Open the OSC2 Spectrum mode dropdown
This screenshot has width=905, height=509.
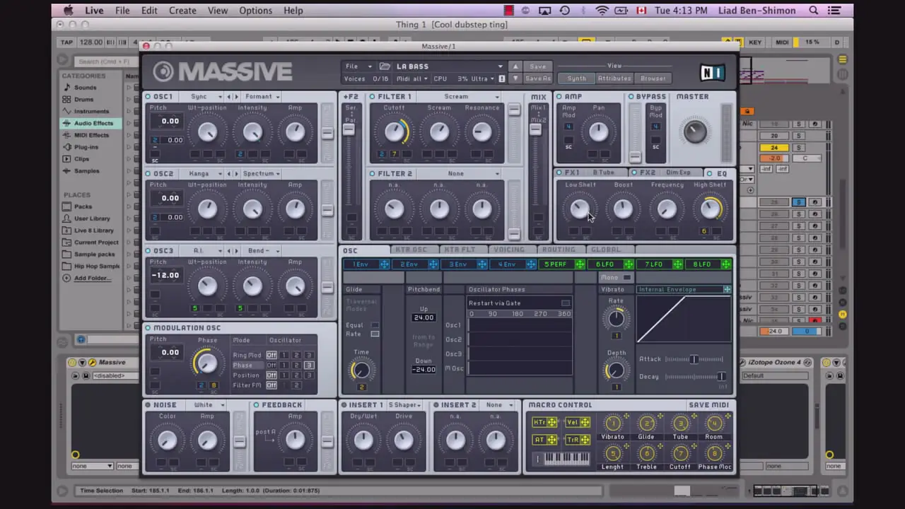point(261,174)
